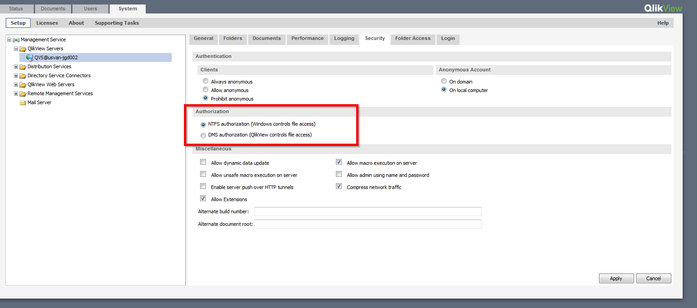The width and height of the screenshot is (697, 308).
Task: Switch to the Folder Access tab
Action: [413, 39]
